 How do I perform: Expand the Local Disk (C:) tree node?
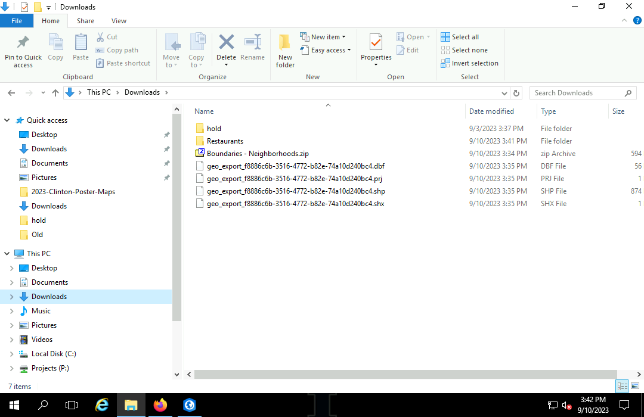click(11, 354)
